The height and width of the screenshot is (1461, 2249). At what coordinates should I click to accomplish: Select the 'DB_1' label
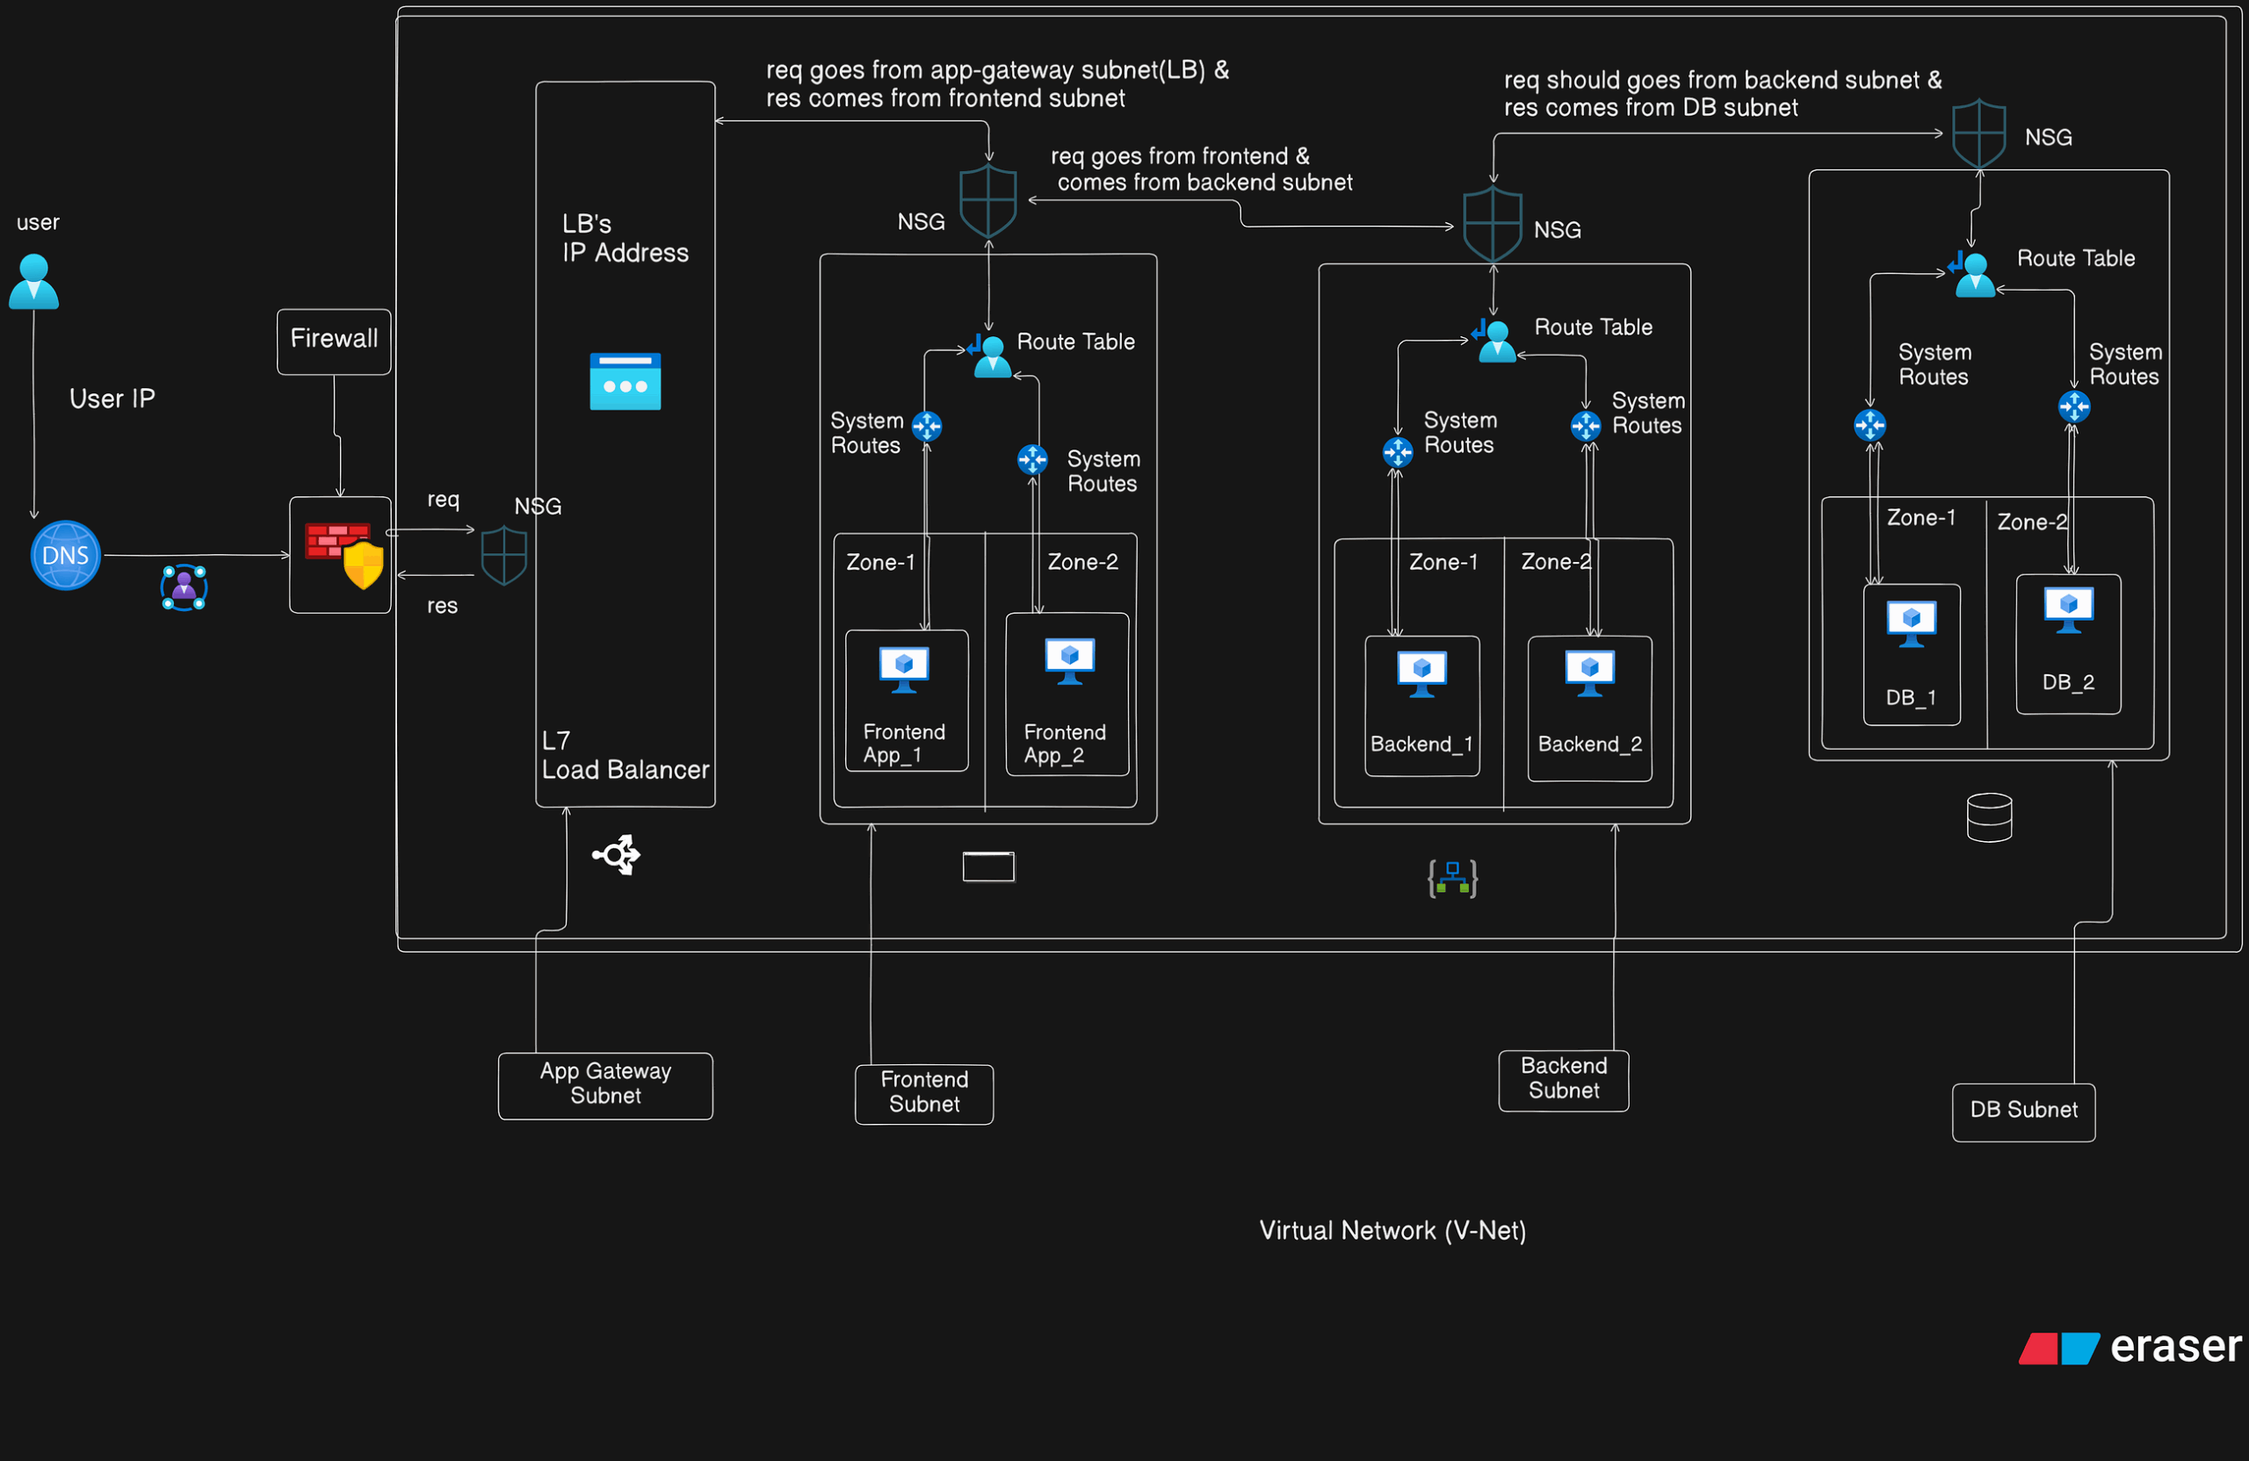1912,698
